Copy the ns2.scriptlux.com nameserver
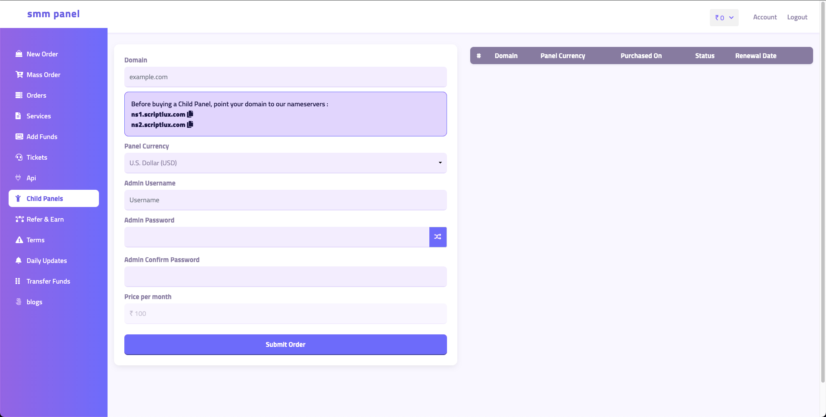The image size is (826, 417). (190, 124)
